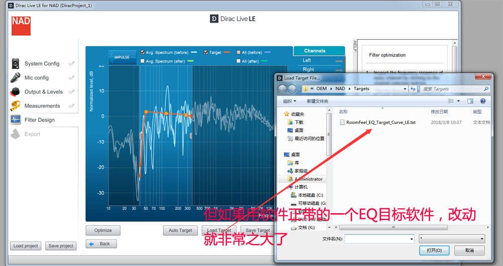Enable the All (after) checkbox
The image size is (503, 266).
238,61
